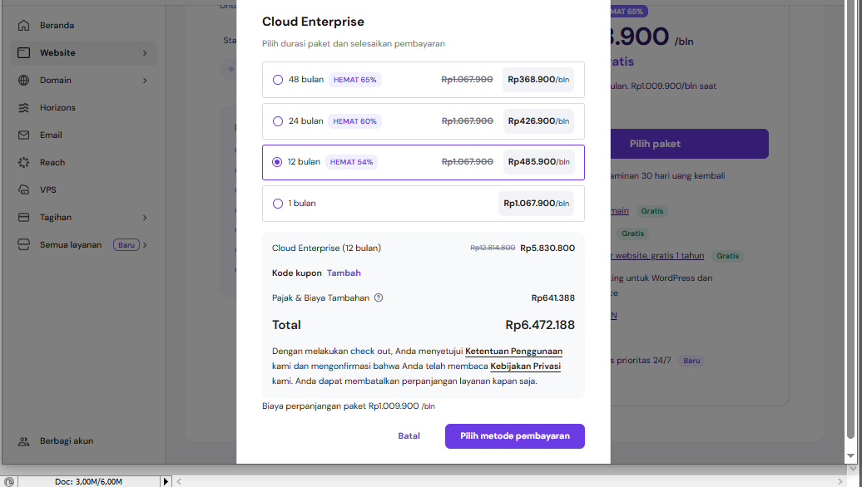Expand the Website submenu chevron
The width and height of the screenshot is (862, 487).
(144, 53)
